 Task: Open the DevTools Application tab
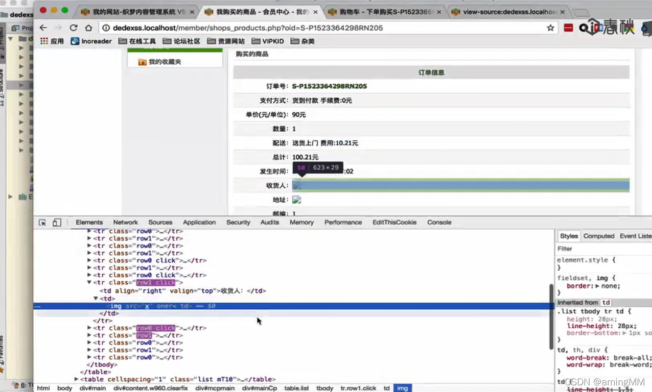point(199,223)
